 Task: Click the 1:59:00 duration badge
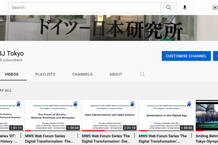[187, 128]
